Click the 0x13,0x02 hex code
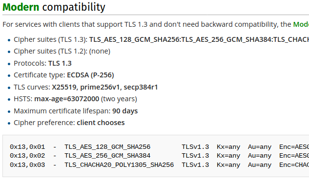The image size is (309, 181). (27, 156)
